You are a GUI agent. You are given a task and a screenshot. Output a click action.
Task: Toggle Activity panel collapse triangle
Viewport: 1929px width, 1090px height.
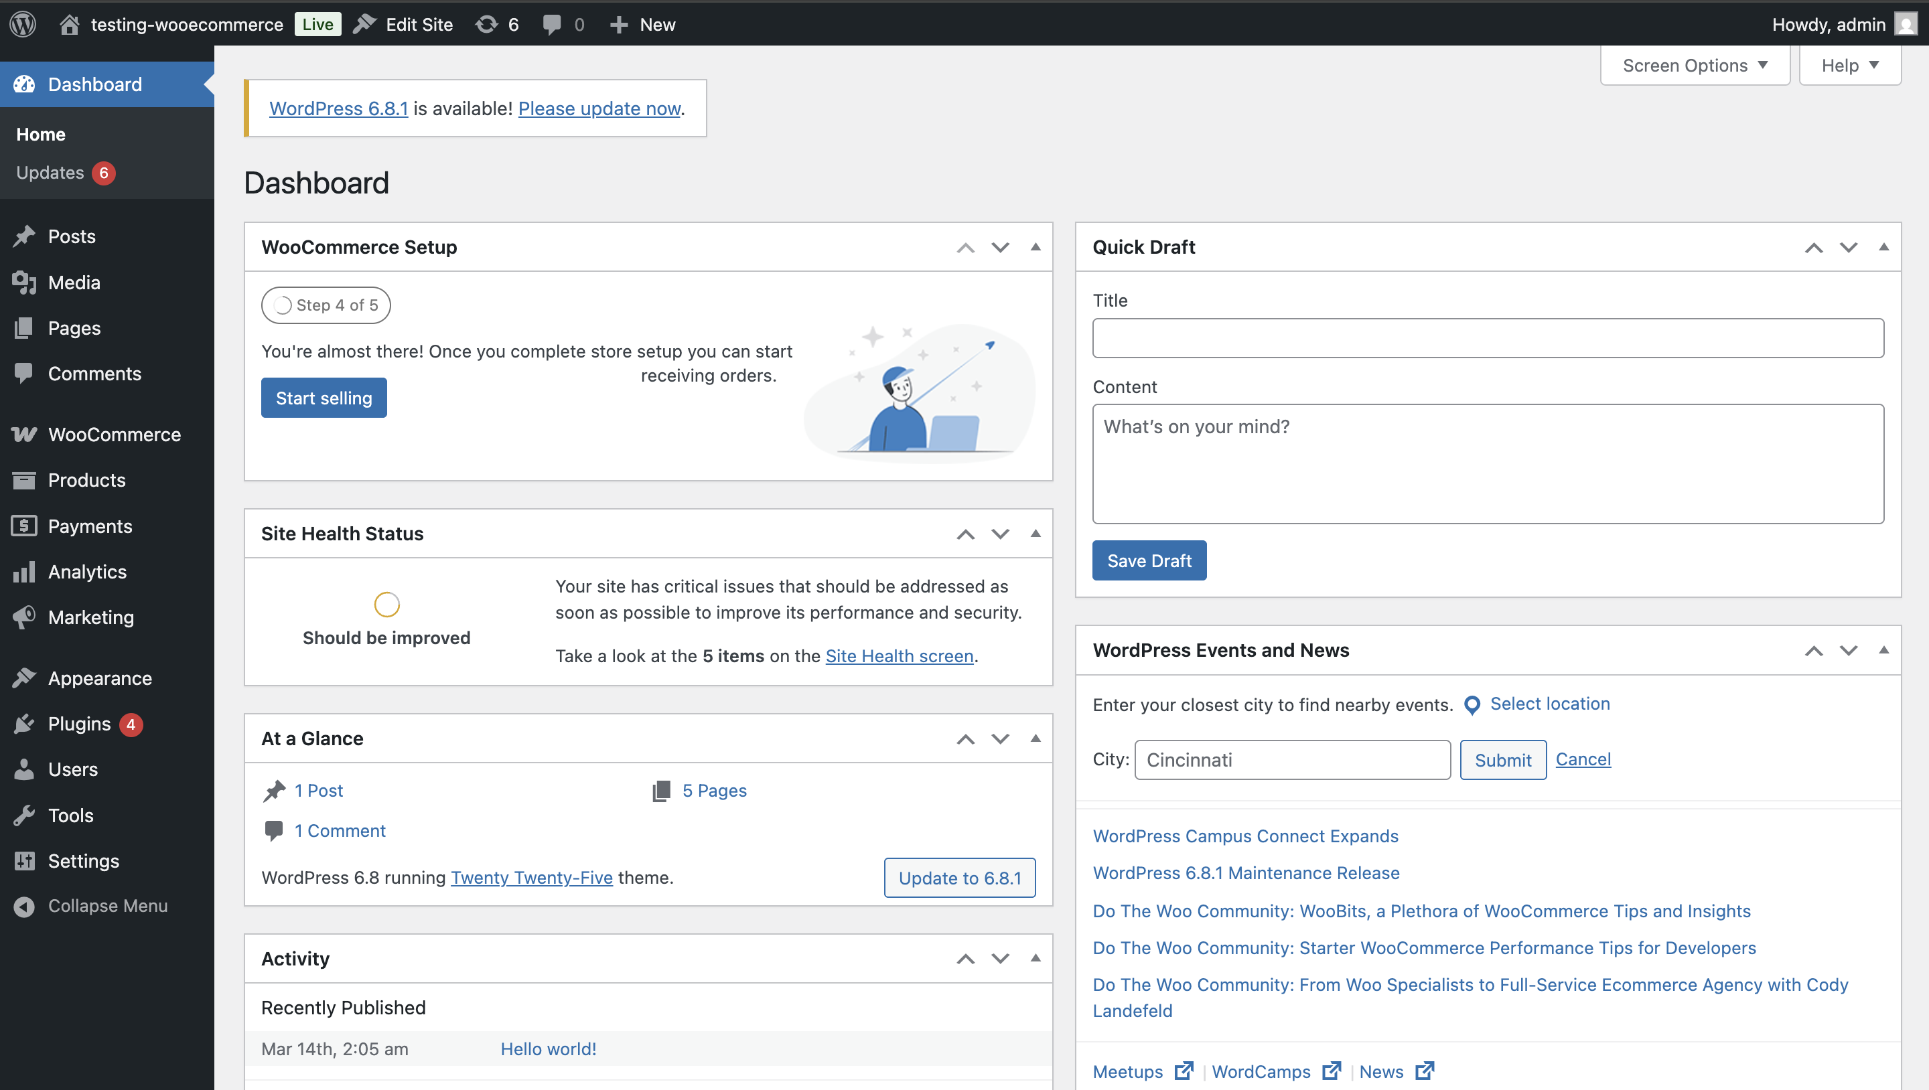1035,958
